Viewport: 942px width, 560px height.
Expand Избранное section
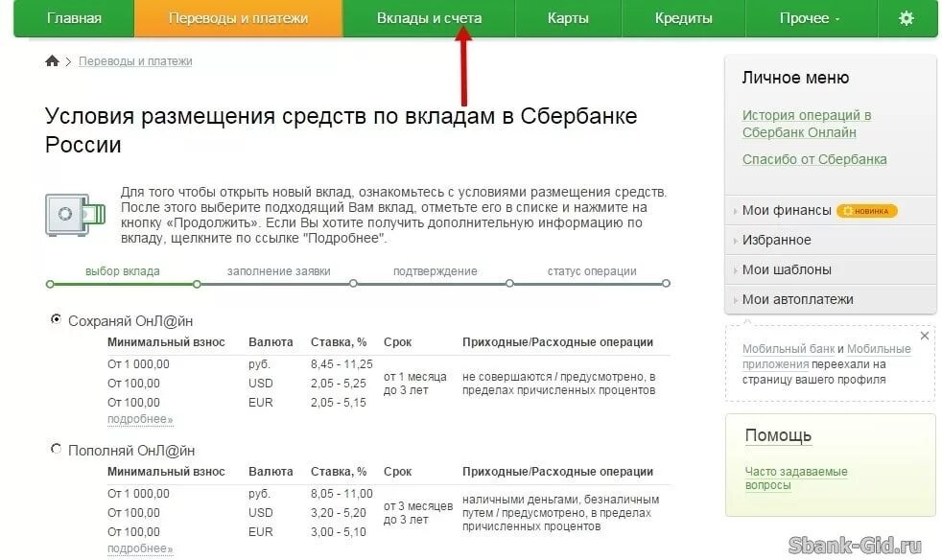pos(776,240)
